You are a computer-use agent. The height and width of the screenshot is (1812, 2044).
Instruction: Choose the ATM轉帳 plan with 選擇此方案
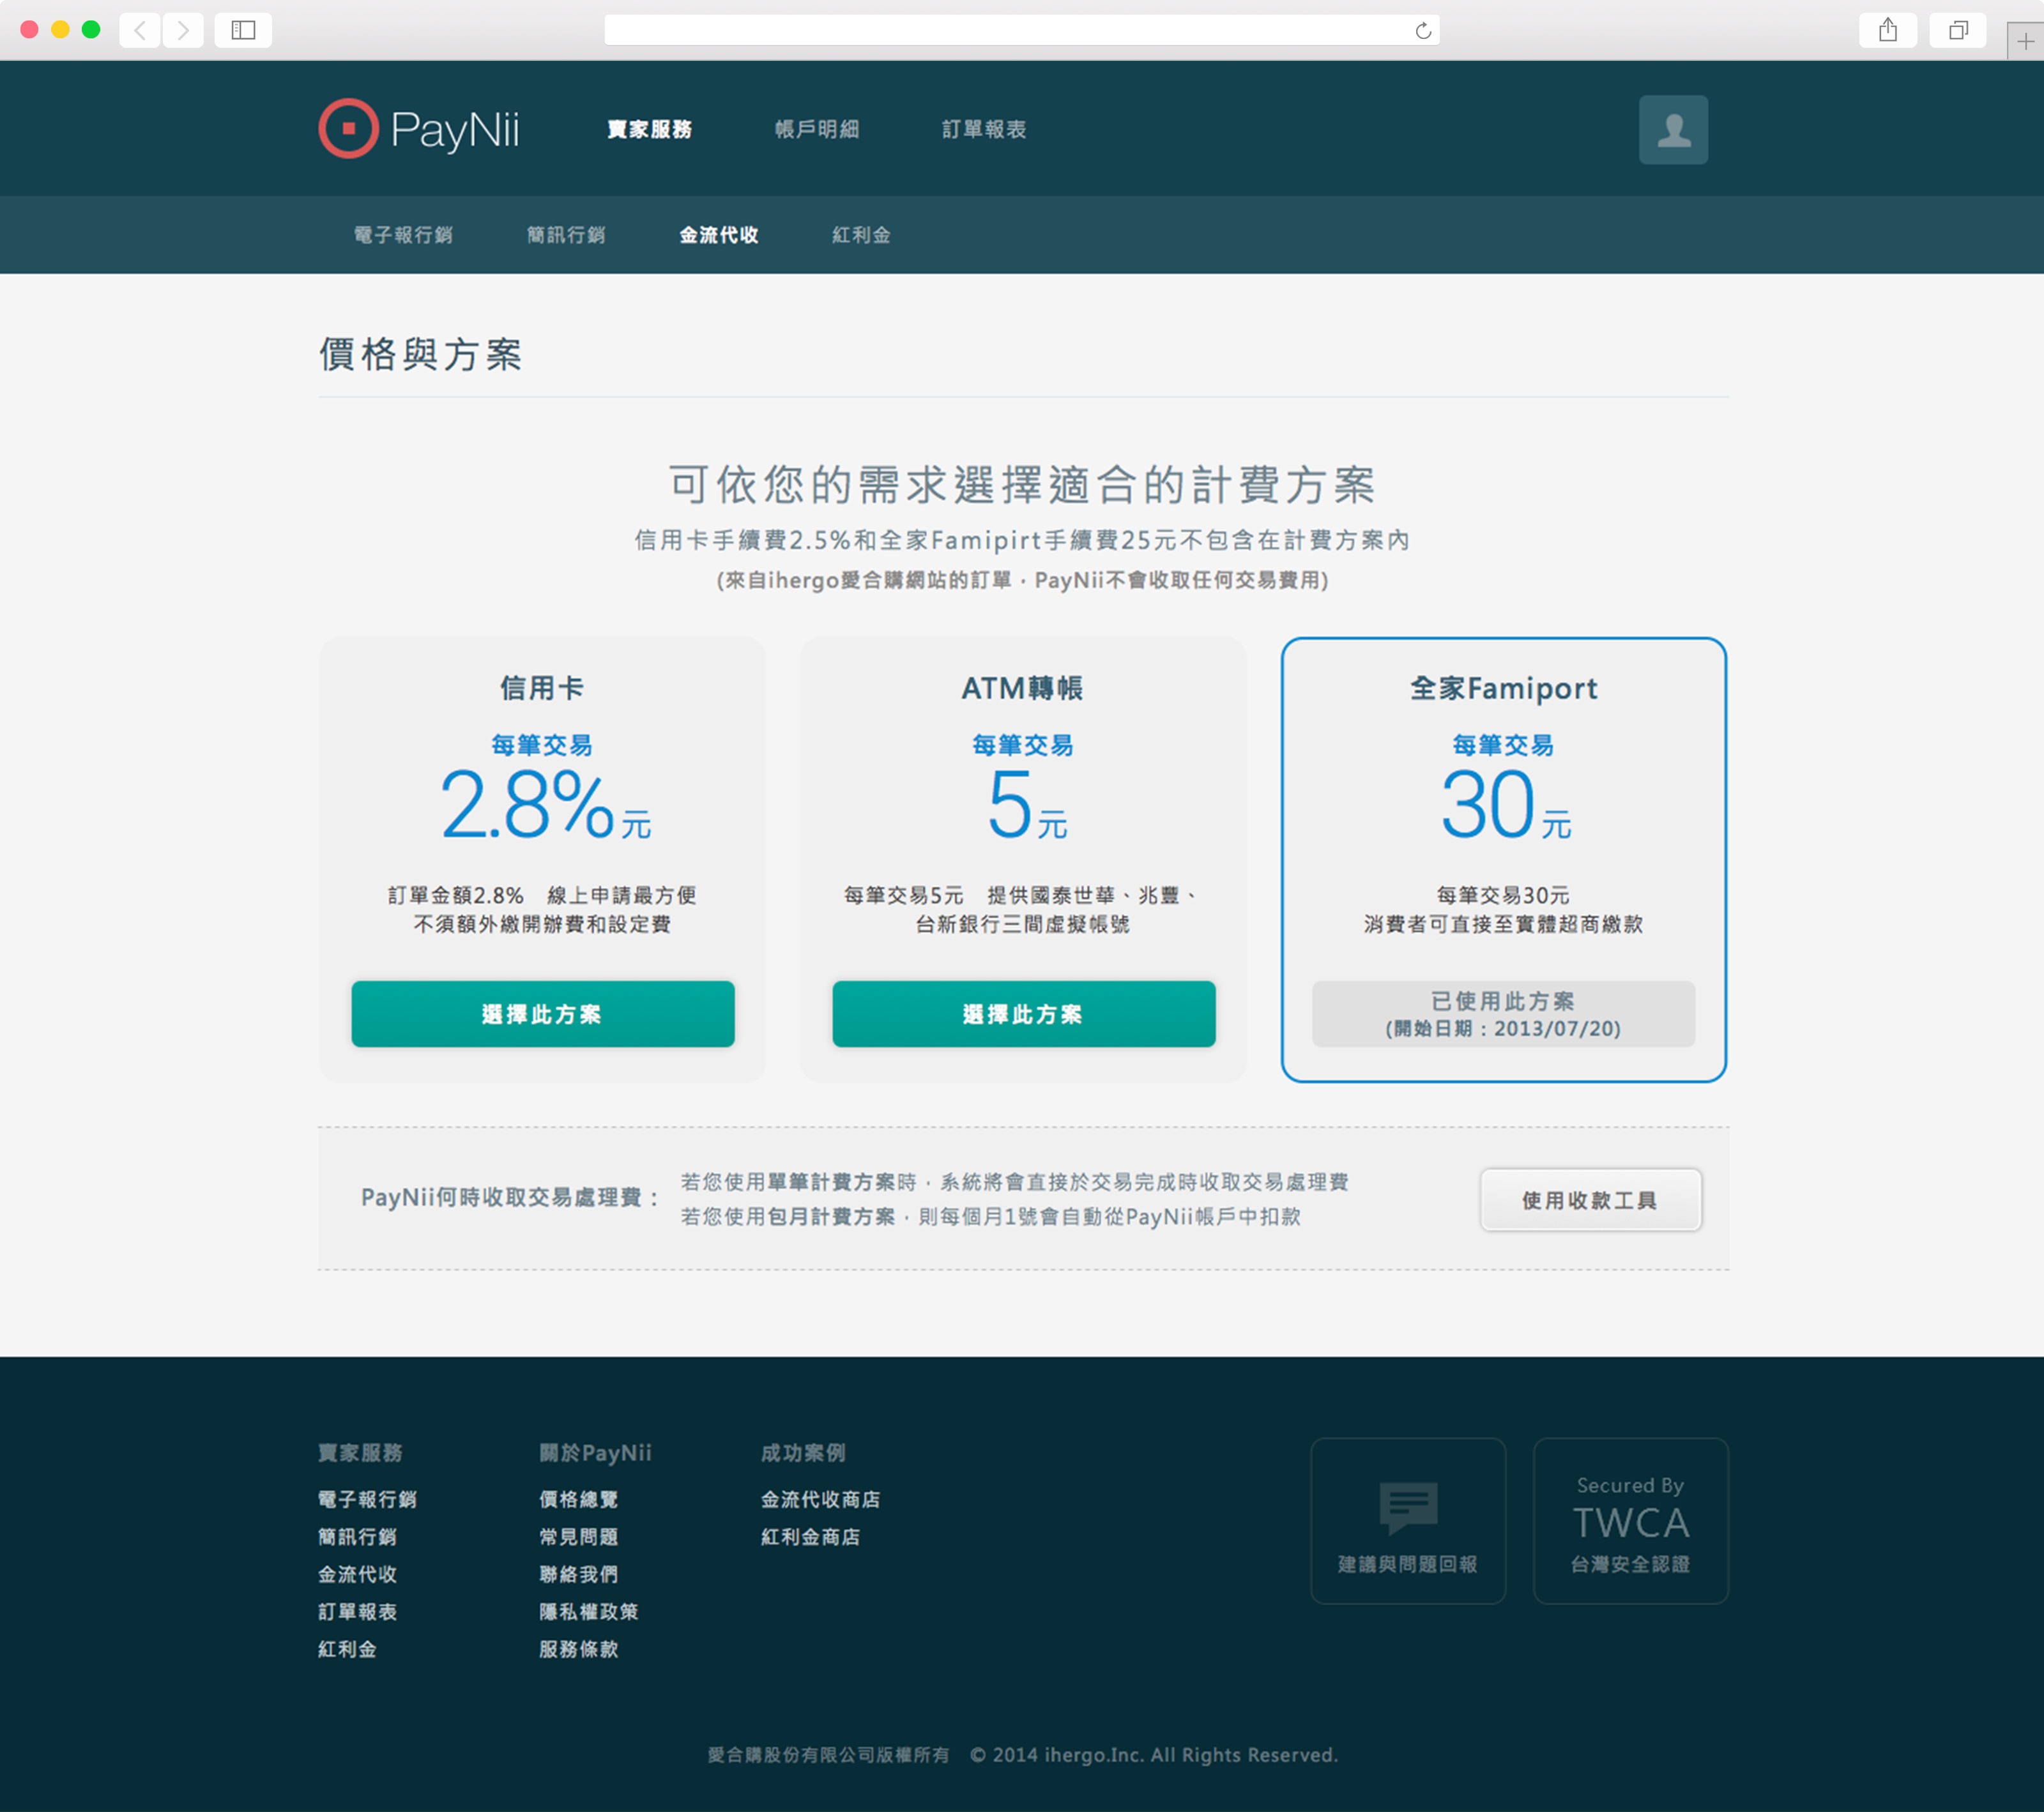[1023, 1014]
